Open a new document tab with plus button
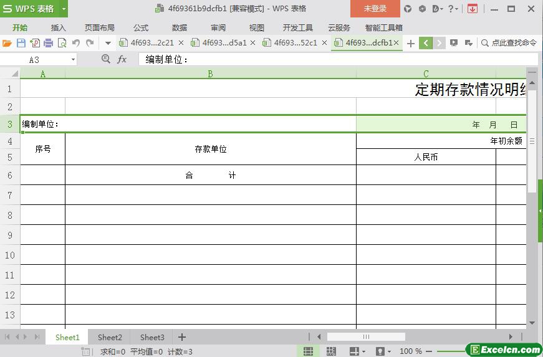543x357 pixels. pyautogui.click(x=410, y=43)
